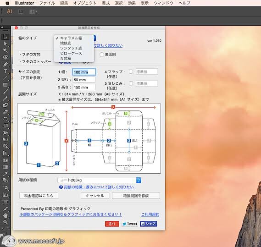Open the ご利用規約 terms link
261x247 pixels.
[150, 214]
